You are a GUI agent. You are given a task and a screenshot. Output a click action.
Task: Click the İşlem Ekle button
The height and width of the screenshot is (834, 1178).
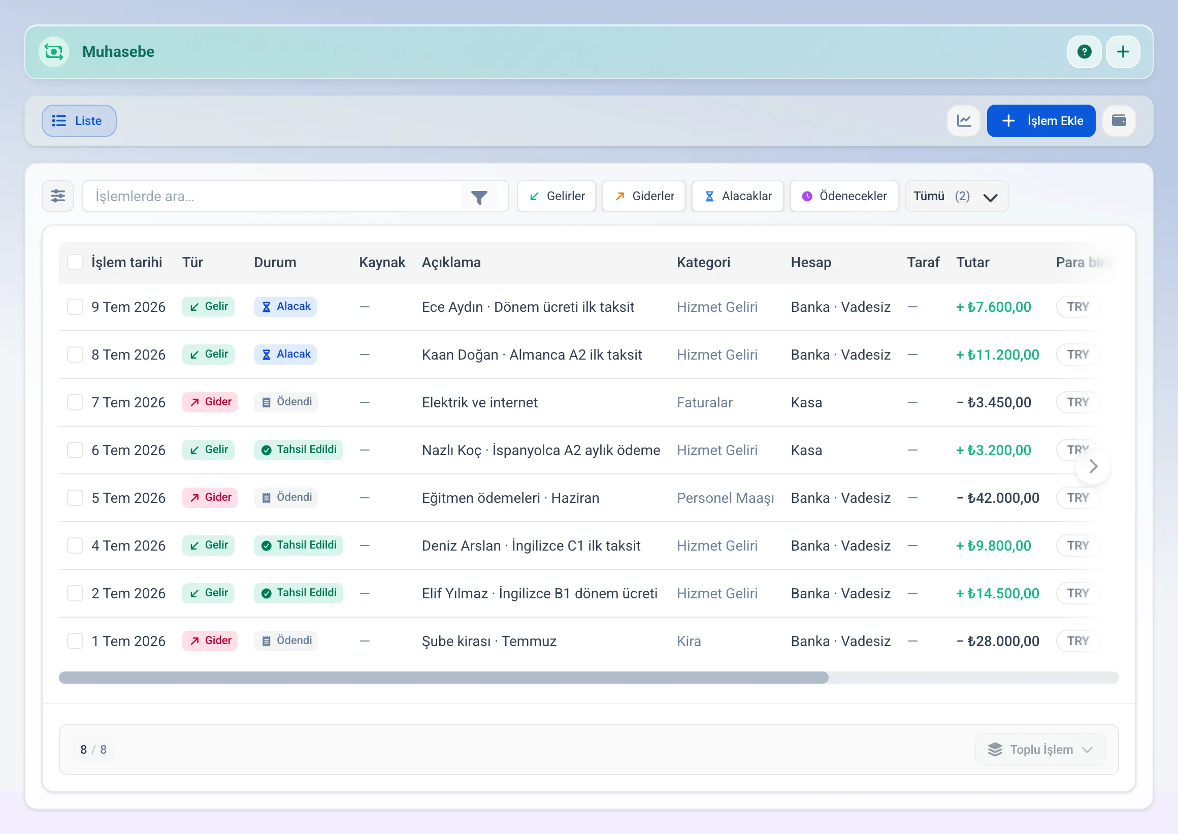[1041, 121]
